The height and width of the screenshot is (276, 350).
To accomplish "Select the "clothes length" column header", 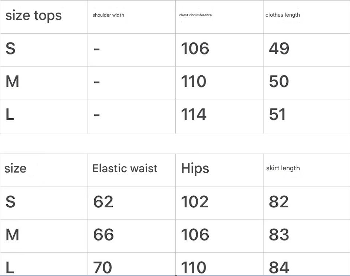I will coord(283,15).
